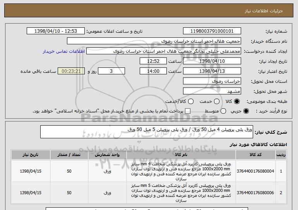The height and width of the screenshot is (210, 298).
Task: Click the creation date field 1398/04/10
Action: click(212, 61)
